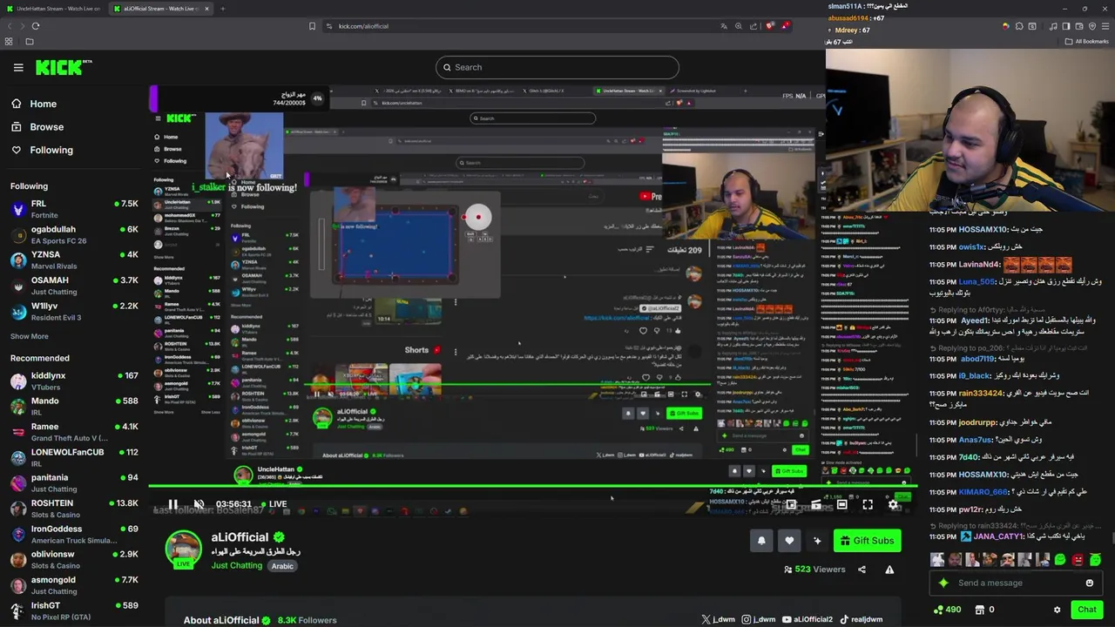Screen dimensions: 1115x627
Task: Click the chat message input field
Action: (1015, 583)
